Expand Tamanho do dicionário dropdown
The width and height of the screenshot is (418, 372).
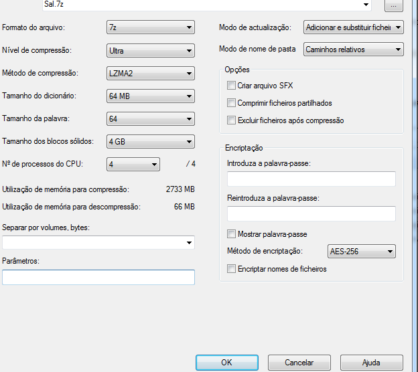(x=150, y=96)
